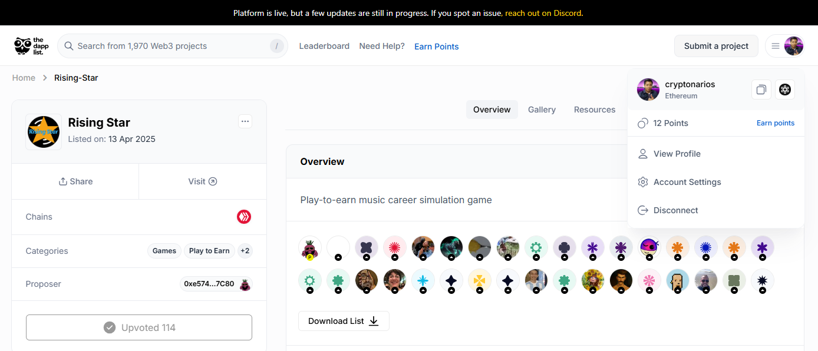
Task: Click the breadcrumb chevron after Home
Action: click(45, 78)
